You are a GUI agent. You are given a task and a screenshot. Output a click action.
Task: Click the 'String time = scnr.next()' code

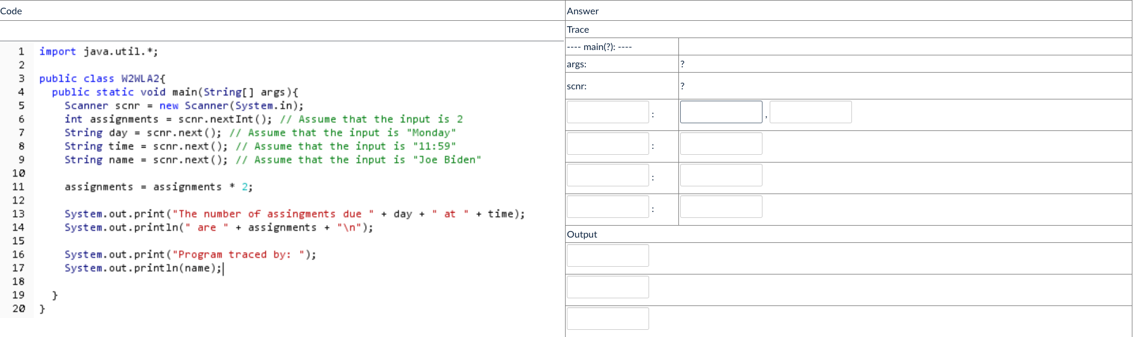pyautogui.click(x=146, y=146)
